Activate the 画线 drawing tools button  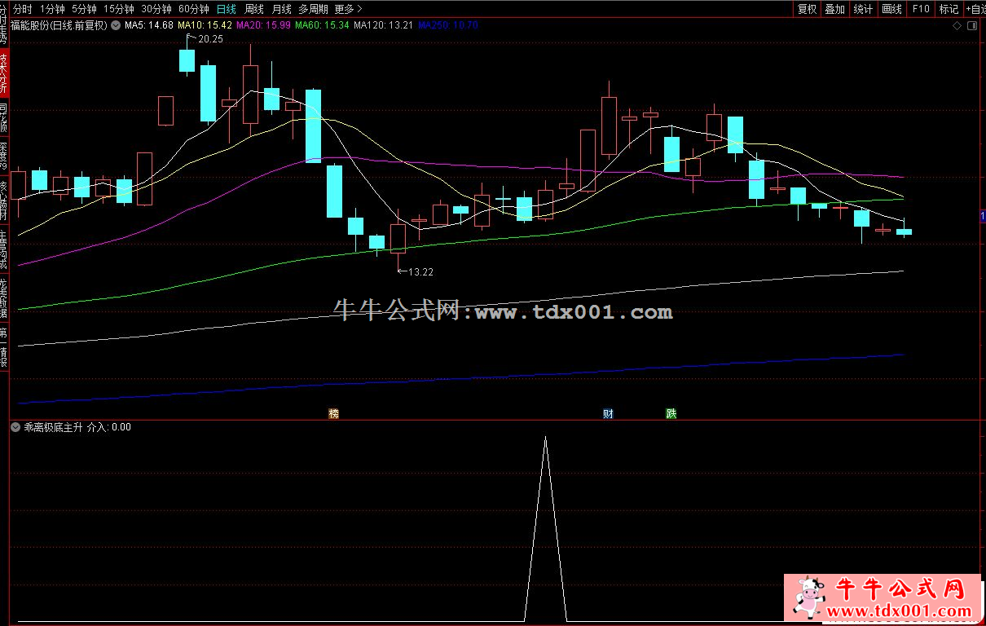[891, 9]
